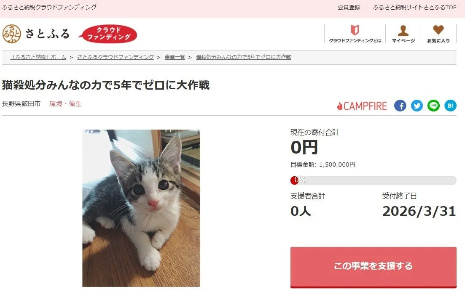
Task: Click the project title breadcrumb link
Action: coord(244,57)
